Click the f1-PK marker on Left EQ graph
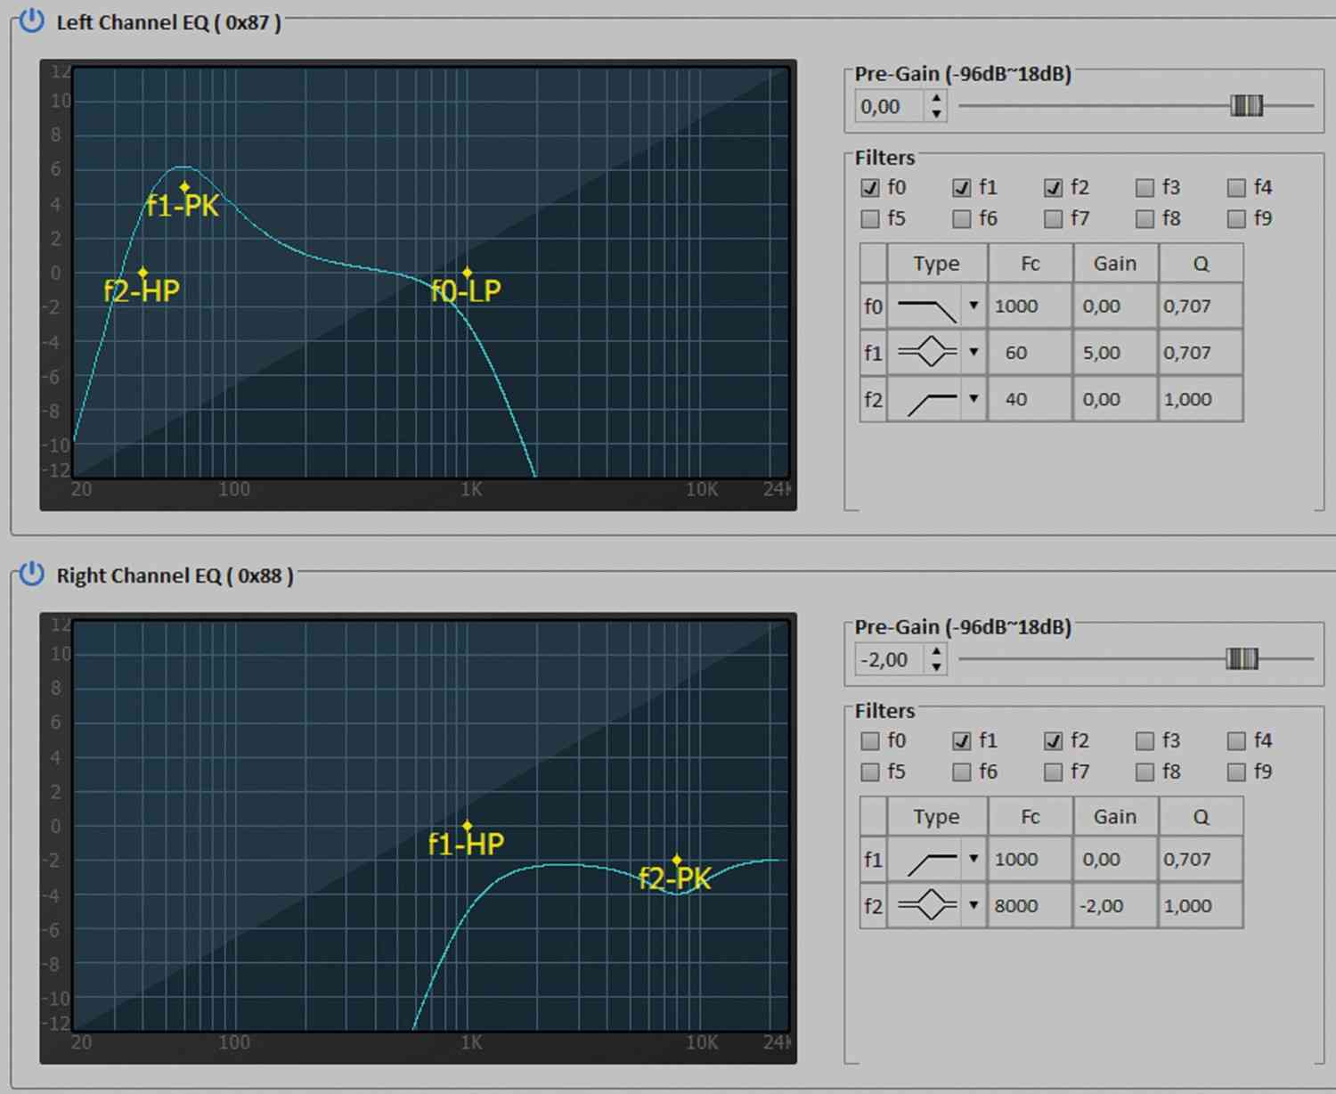This screenshot has height=1094, width=1336. point(184,187)
